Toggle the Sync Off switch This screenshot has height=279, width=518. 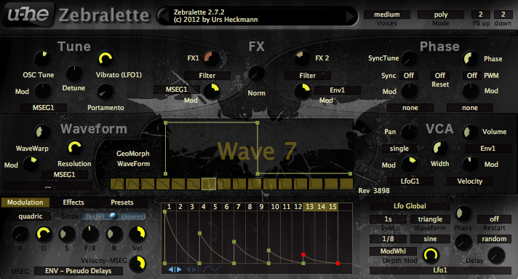click(409, 76)
